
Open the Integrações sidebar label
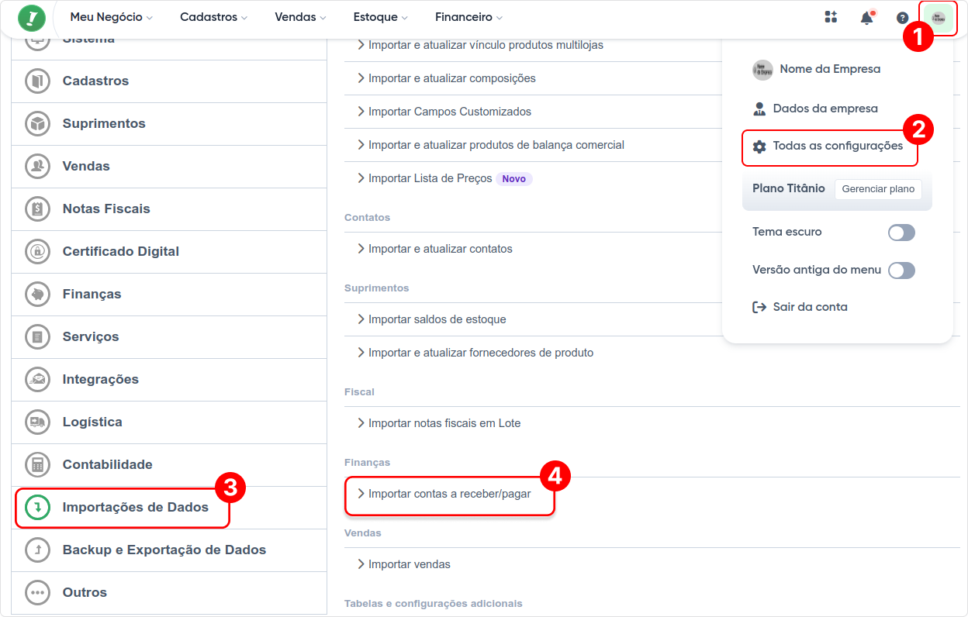click(x=101, y=379)
